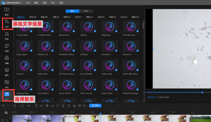Click the 5 Cents Back track label
The image size is (211, 122).
[22, 35]
